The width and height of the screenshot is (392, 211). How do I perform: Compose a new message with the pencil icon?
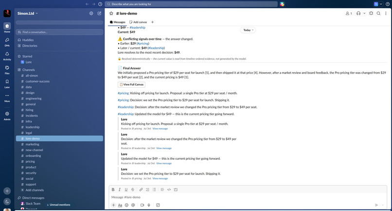point(99,13)
